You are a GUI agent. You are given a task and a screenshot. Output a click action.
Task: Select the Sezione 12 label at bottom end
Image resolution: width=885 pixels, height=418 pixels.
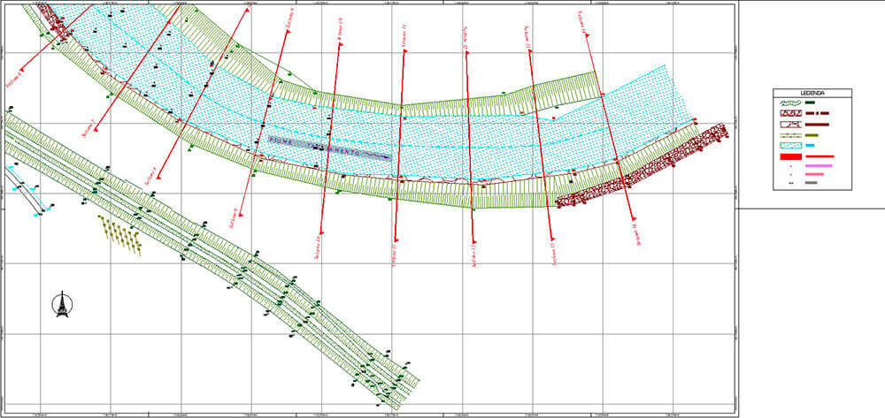475,255
